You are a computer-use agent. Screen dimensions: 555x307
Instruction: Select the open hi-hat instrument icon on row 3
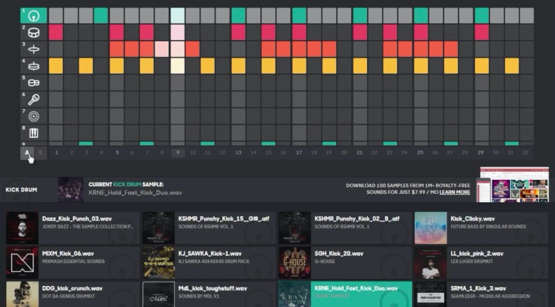coord(34,49)
